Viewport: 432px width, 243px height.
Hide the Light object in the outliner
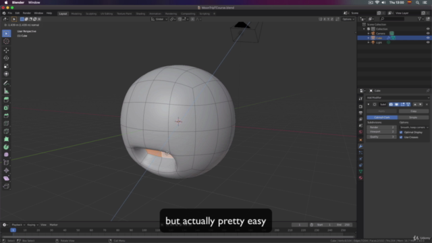428,43
